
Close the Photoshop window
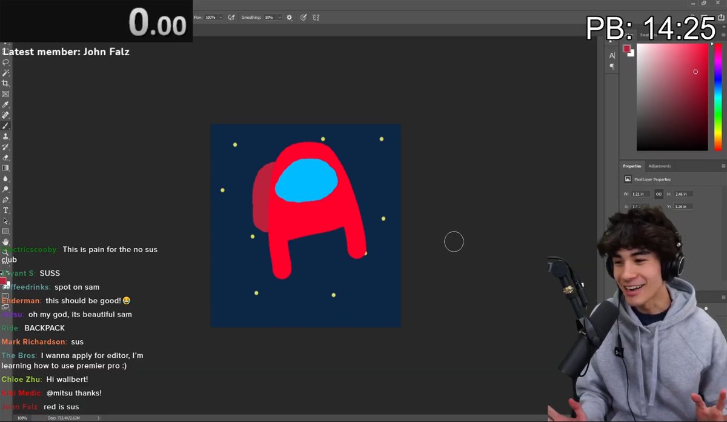[718, 3]
